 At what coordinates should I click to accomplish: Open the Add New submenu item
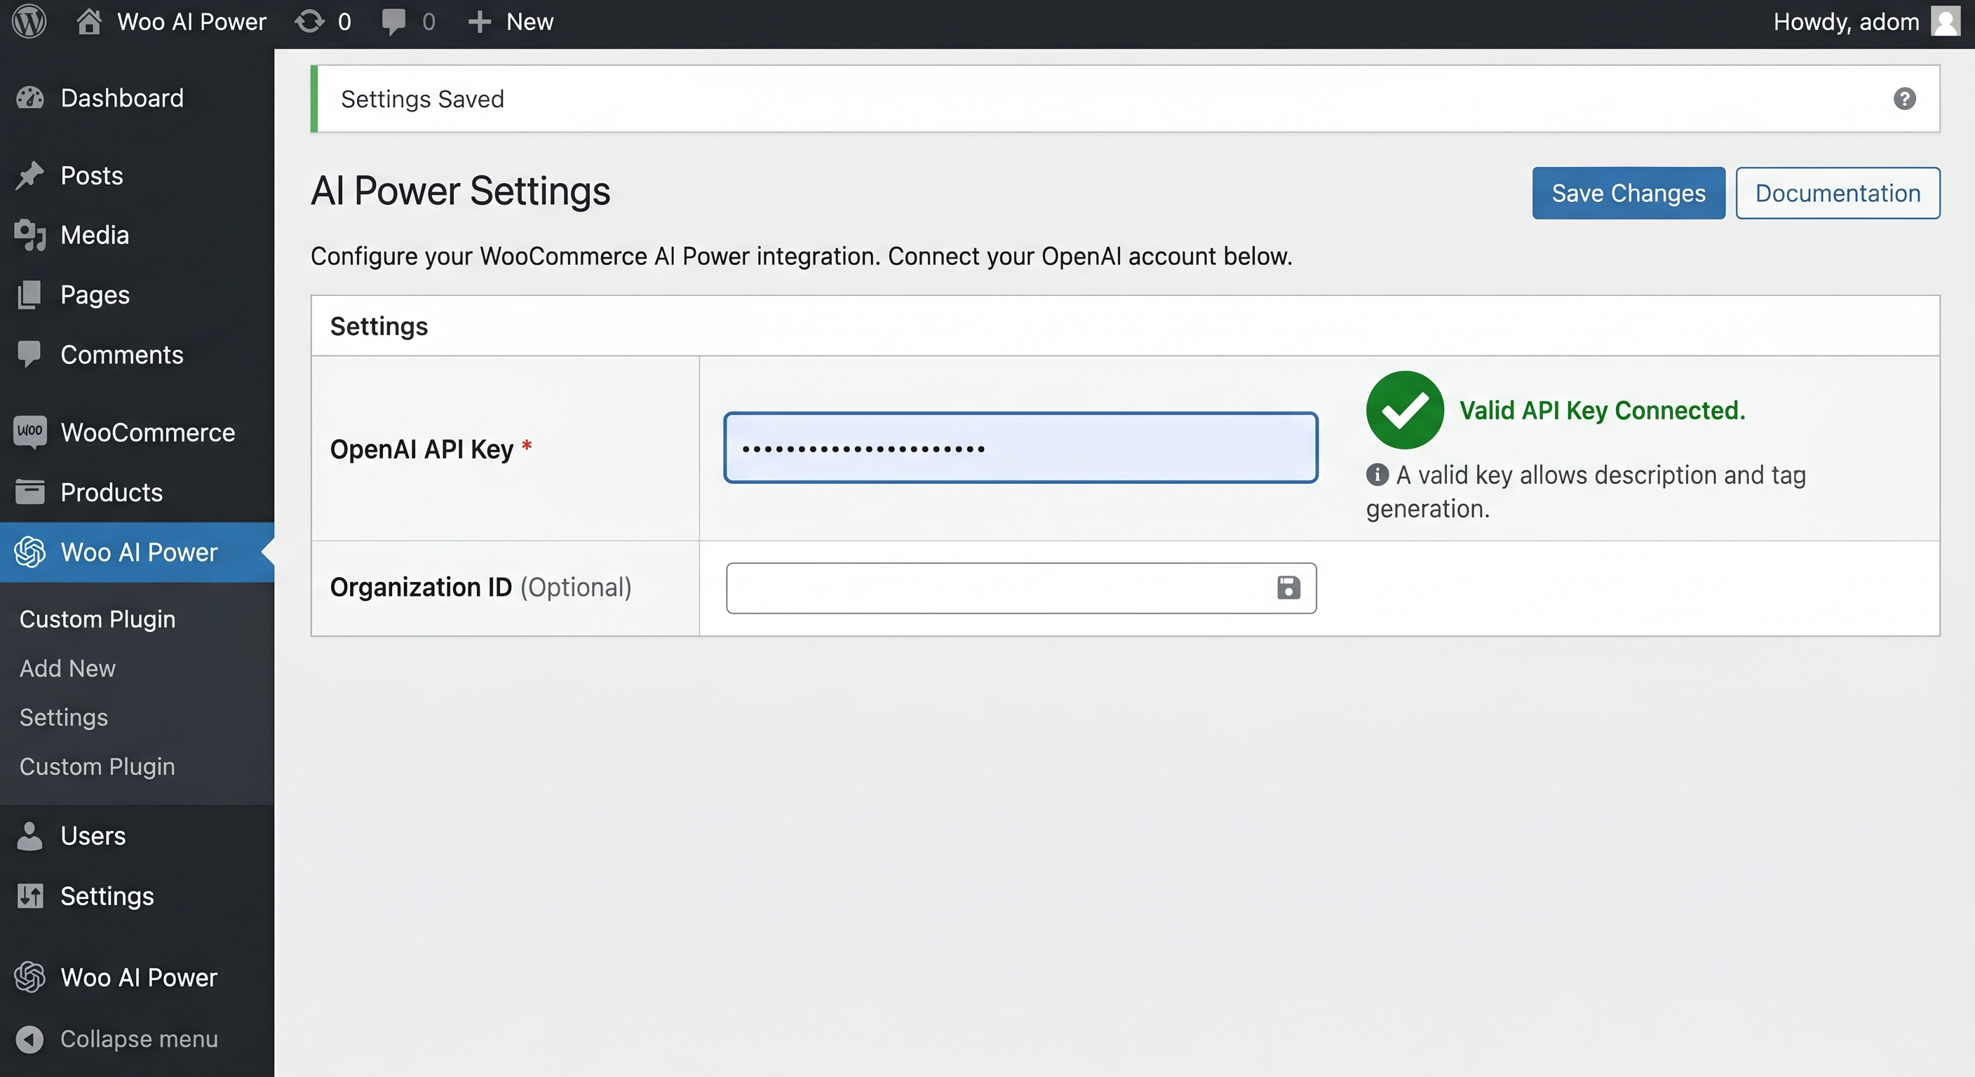(67, 668)
